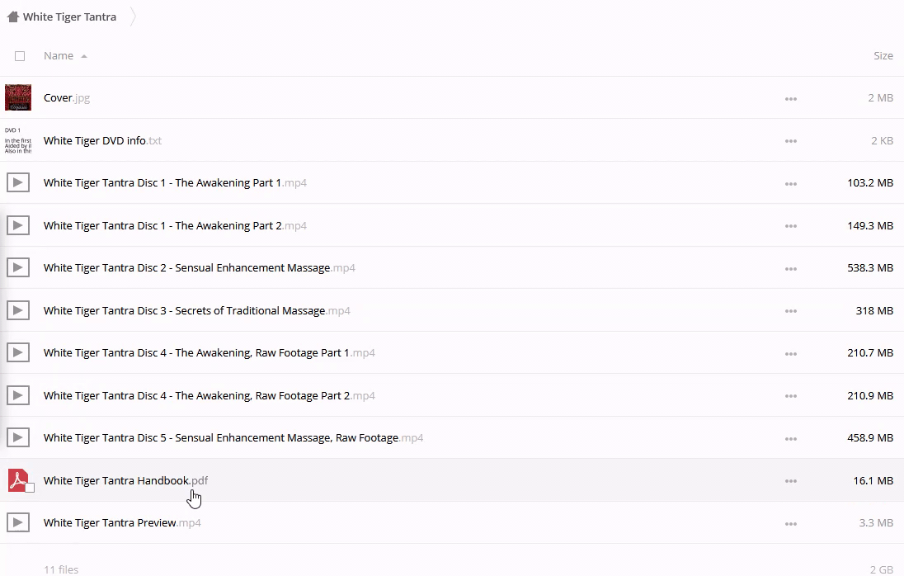This screenshot has height=576, width=904.
Task: Click the home icon in breadcrumb
Action: (12, 17)
